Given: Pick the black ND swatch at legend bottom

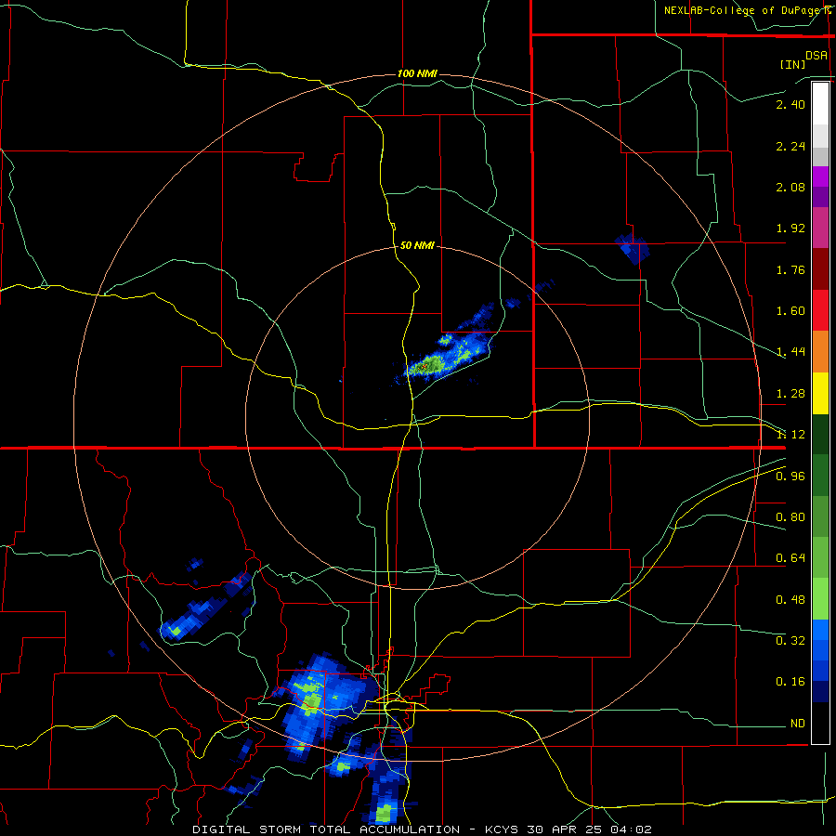Looking at the screenshot, I should click(x=820, y=723).
